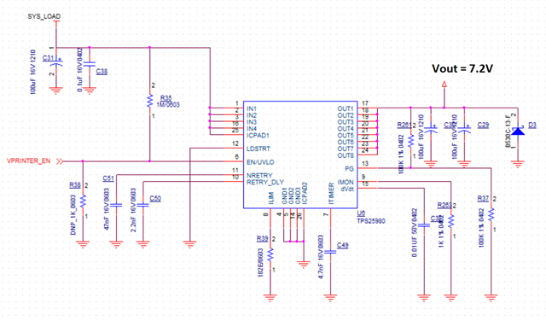Select the C49 4.7nF capacitor symbol
This screenshot has height=321, width=546.
coord(330,251)
